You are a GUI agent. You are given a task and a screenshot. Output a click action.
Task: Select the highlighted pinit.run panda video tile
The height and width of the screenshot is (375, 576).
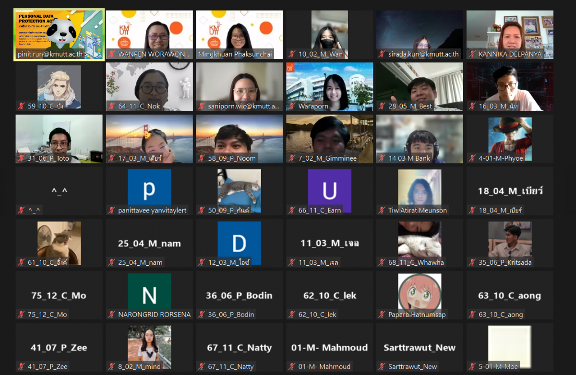pos(59,35)
